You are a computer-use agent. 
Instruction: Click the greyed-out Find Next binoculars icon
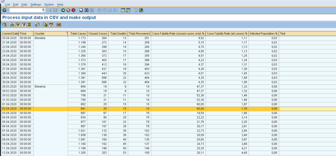(92, 10)
